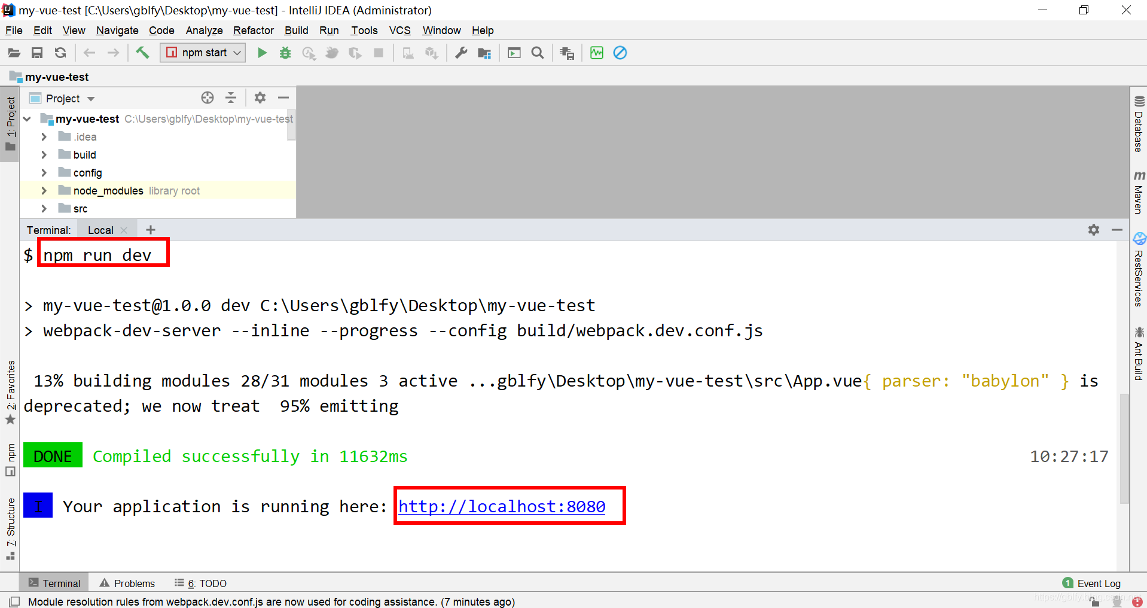Toggle the Project side tool window
This screenshot has height=608, width=1147.
(10, 124)
